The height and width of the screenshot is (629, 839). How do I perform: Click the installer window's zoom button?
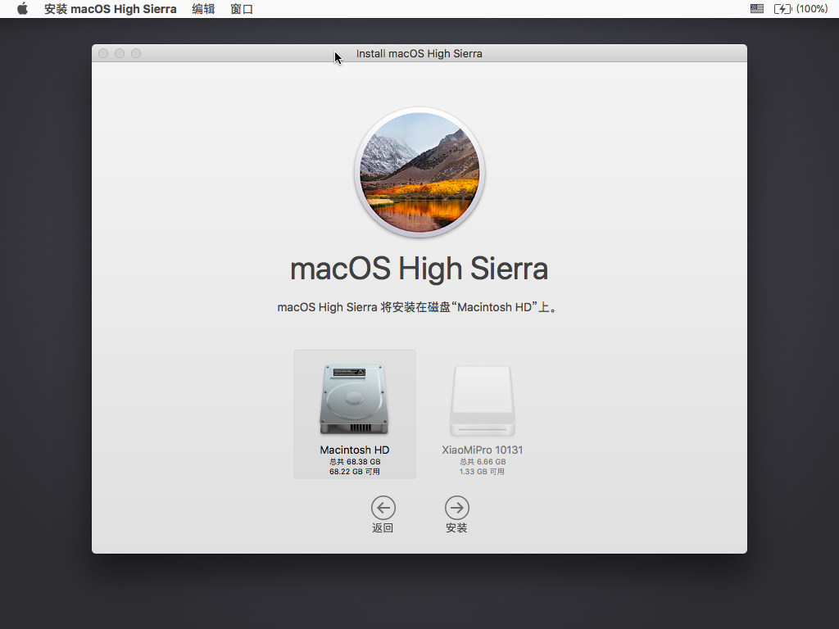[136, 53]
